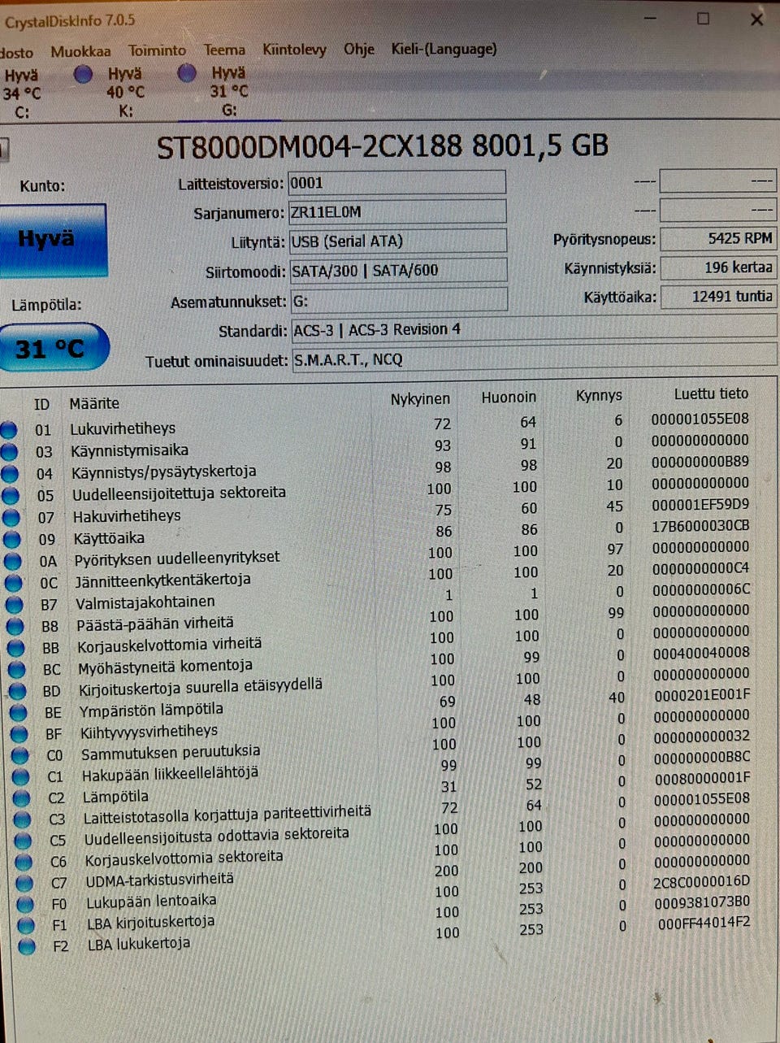Click status dot of Kiihtyvyysvirhetiheys row
Viewport: 780px width, 1043px height.
[19, 734]
